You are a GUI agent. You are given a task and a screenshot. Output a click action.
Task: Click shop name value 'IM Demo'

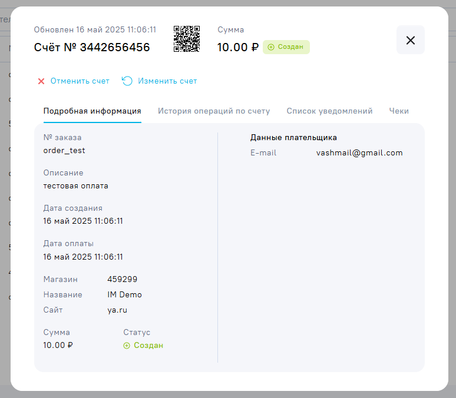124,295
